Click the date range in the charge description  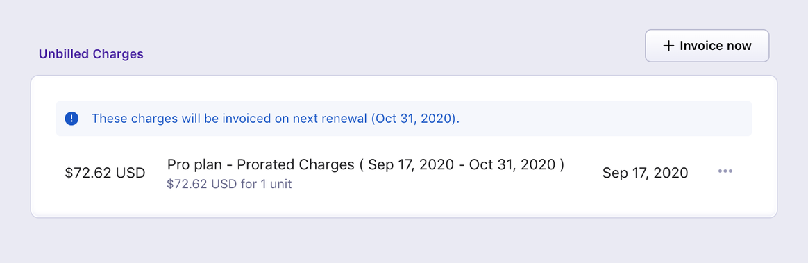(462, 164)
